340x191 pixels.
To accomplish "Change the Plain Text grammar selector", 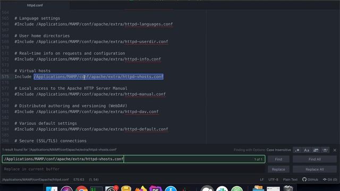I will (290, 179).
